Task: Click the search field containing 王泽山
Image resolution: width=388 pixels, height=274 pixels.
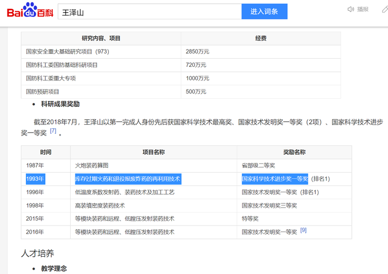Action: (150, 12)
